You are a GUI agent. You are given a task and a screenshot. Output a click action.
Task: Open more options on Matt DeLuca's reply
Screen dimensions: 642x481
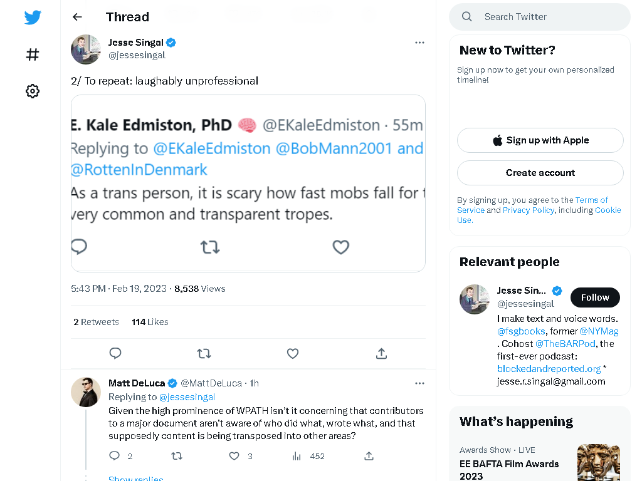click(x=419, y=383)
